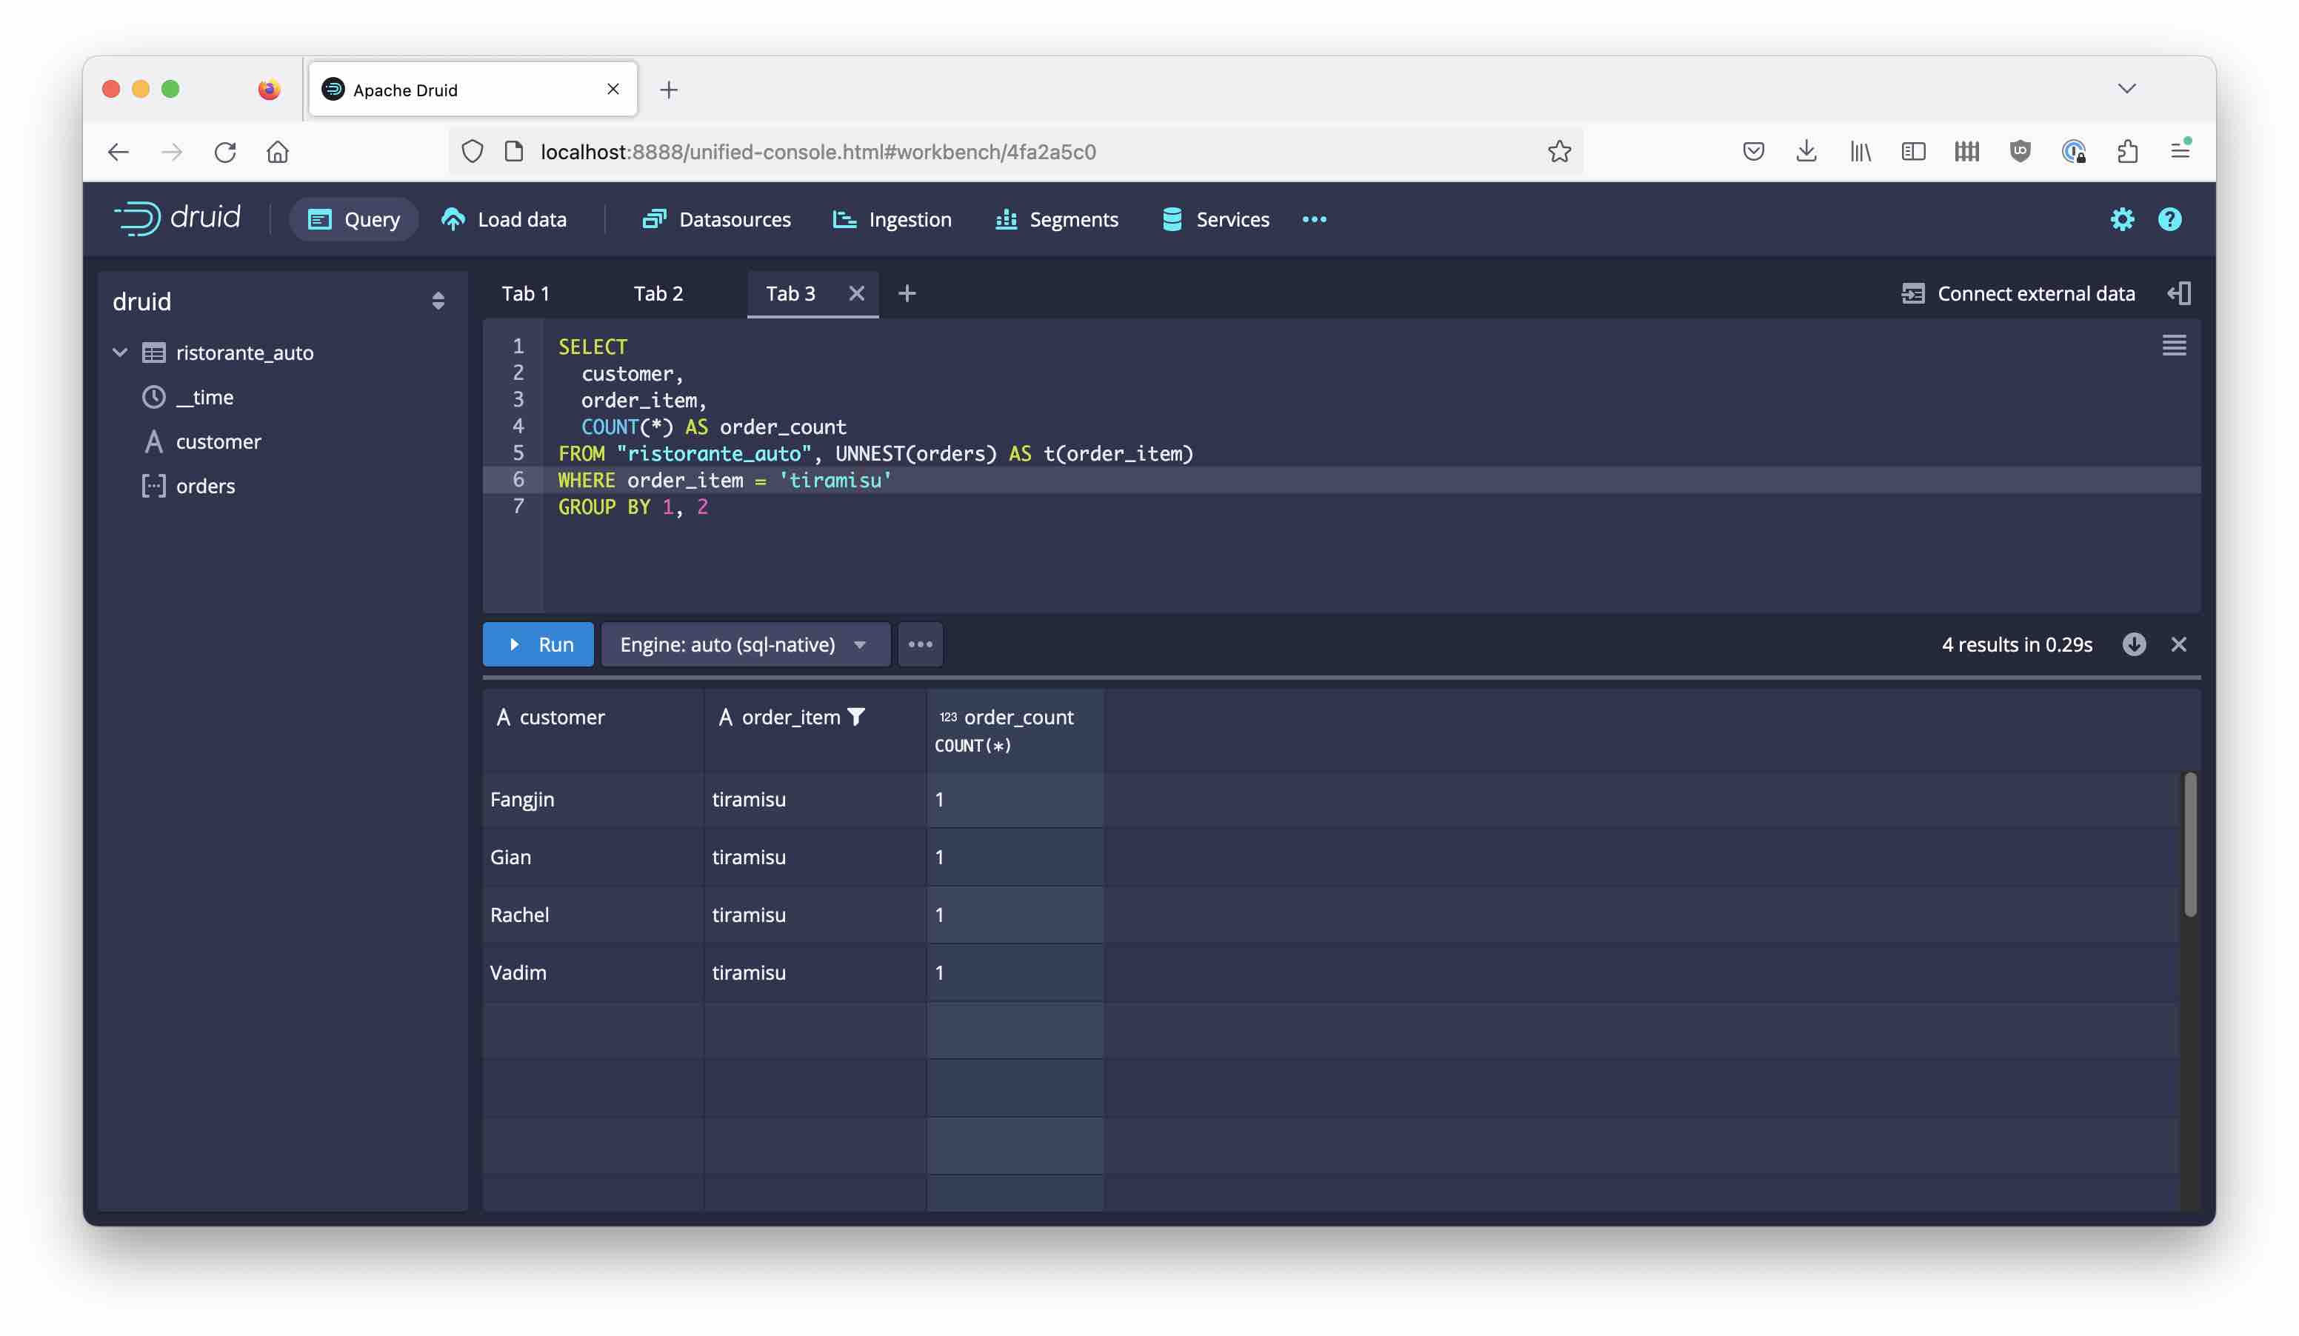Click the download results icon
This screenshot has width=2299, height=1336.
[x=2134, y=643]
